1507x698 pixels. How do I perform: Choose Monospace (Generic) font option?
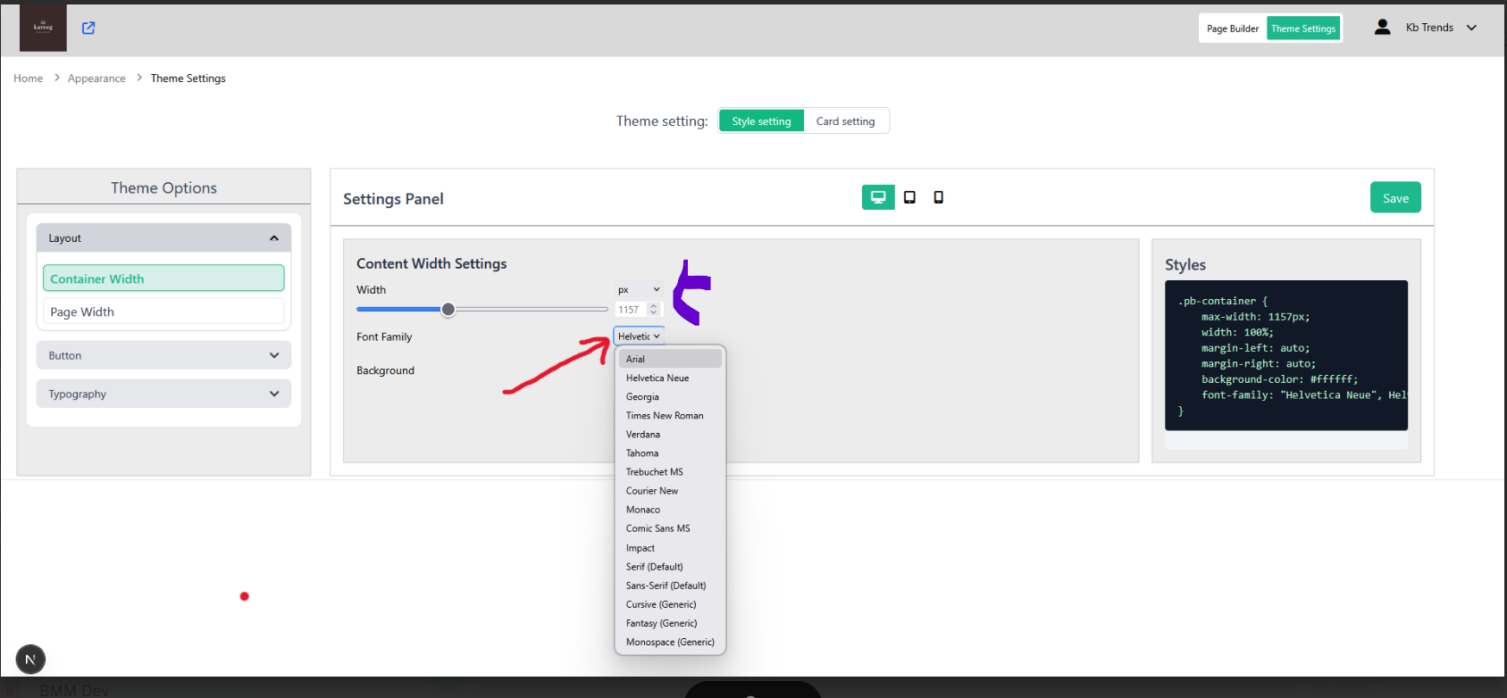pos(670,642)
